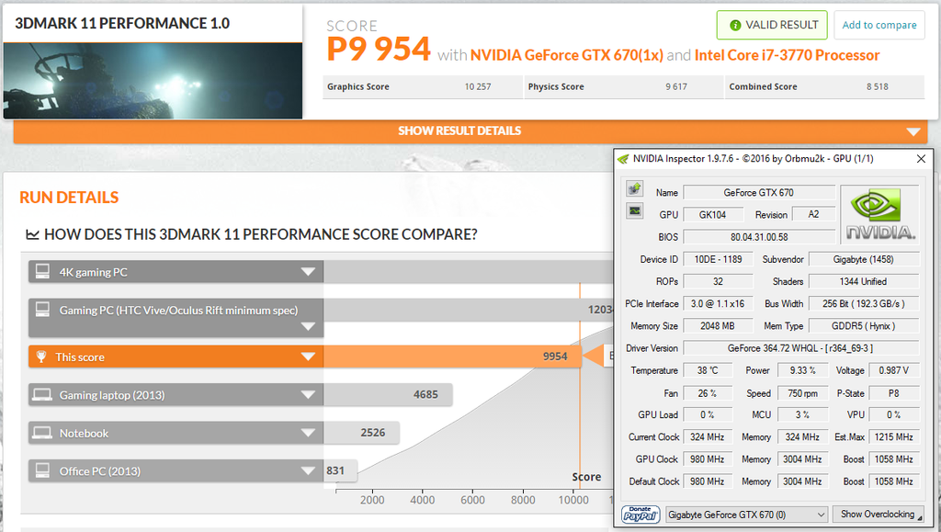Click Add to compare button

879,25
